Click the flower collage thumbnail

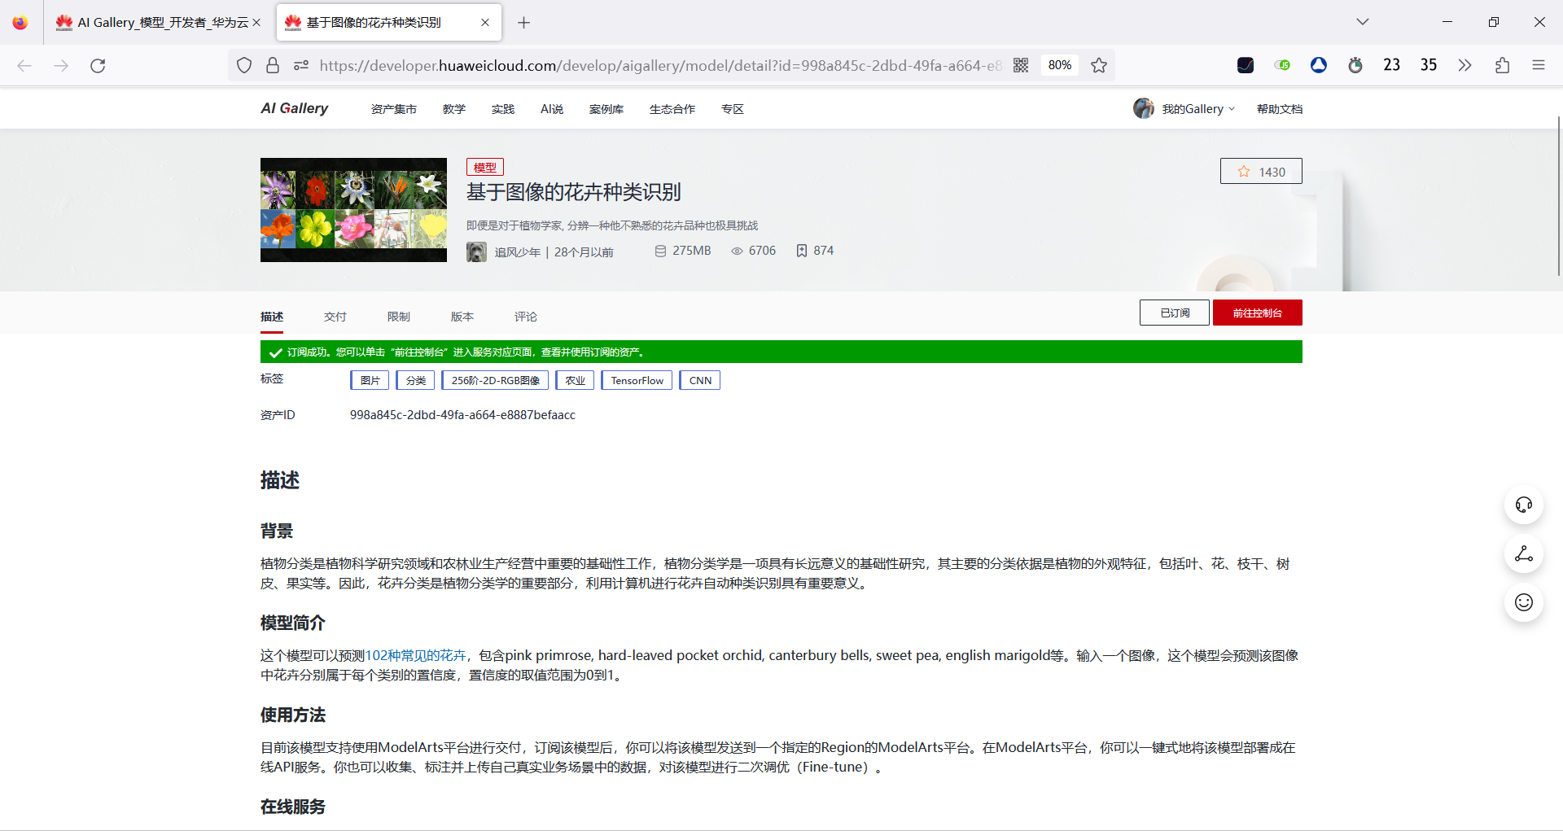(352, 209)
